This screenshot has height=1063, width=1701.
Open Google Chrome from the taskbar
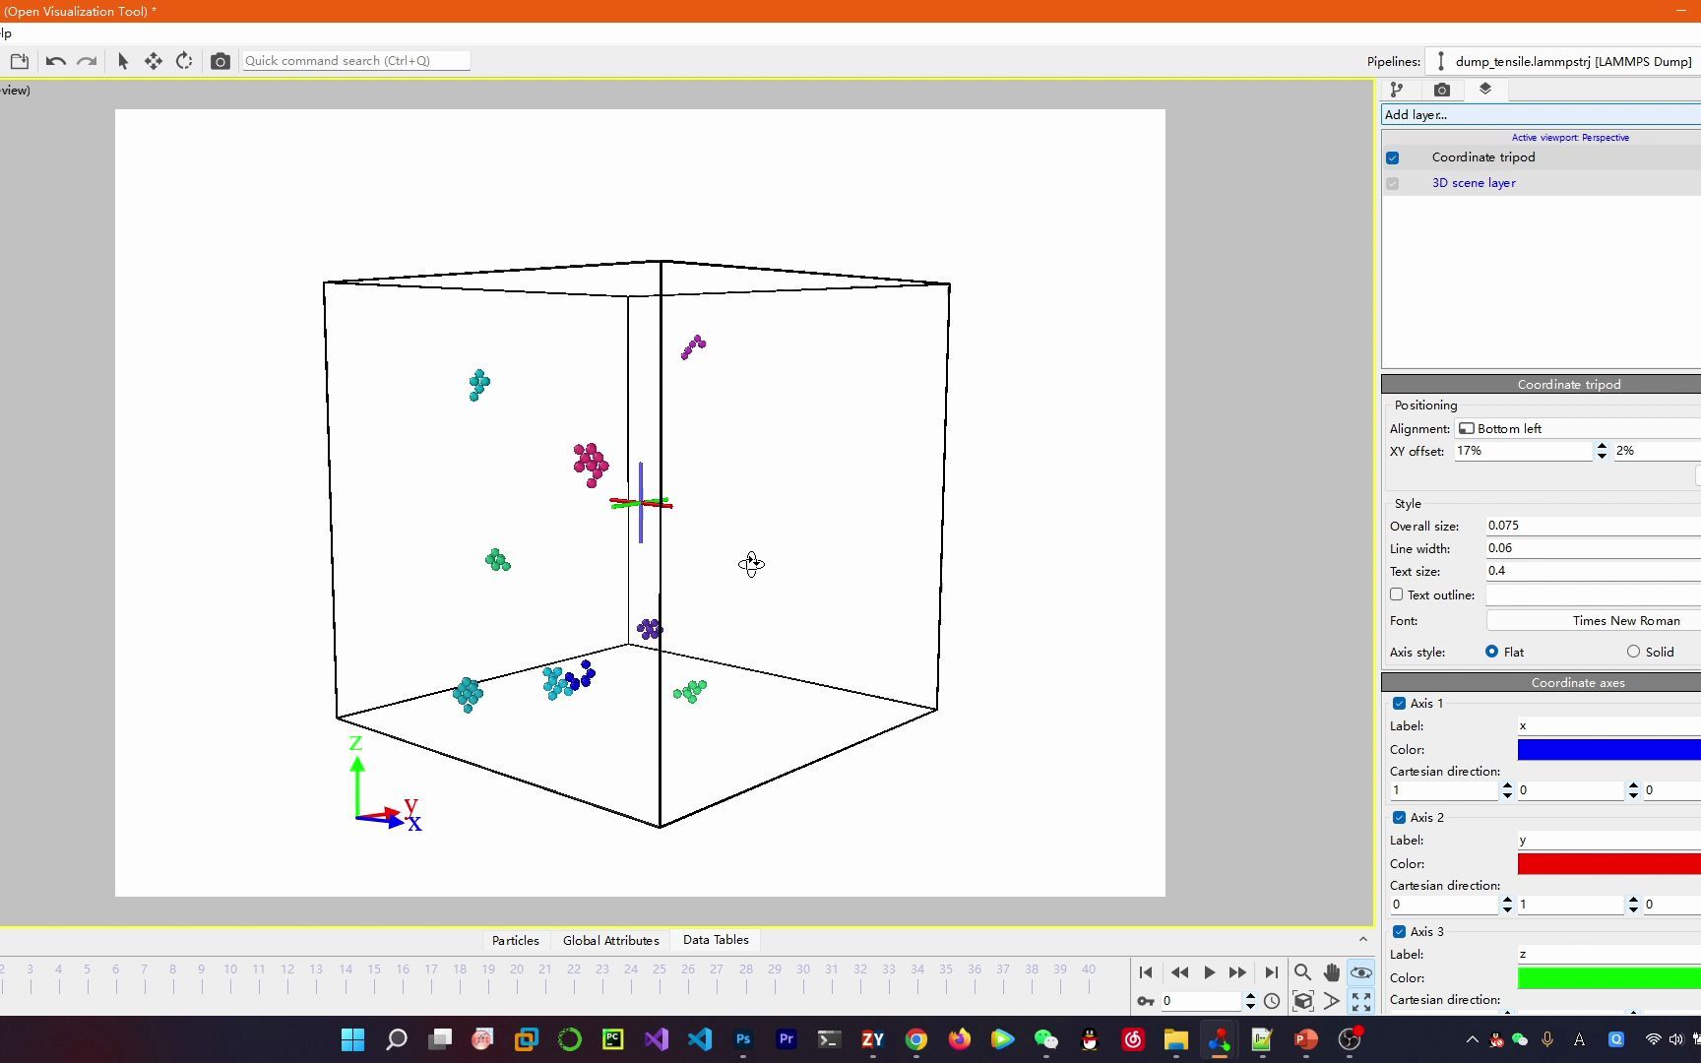click(x=916, y=1039)
